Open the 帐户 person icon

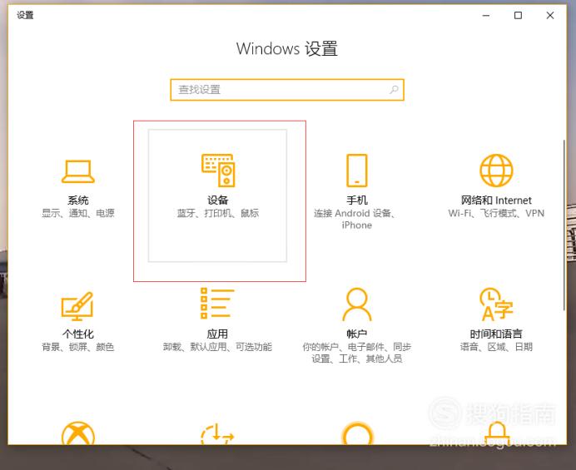[357, 304]
